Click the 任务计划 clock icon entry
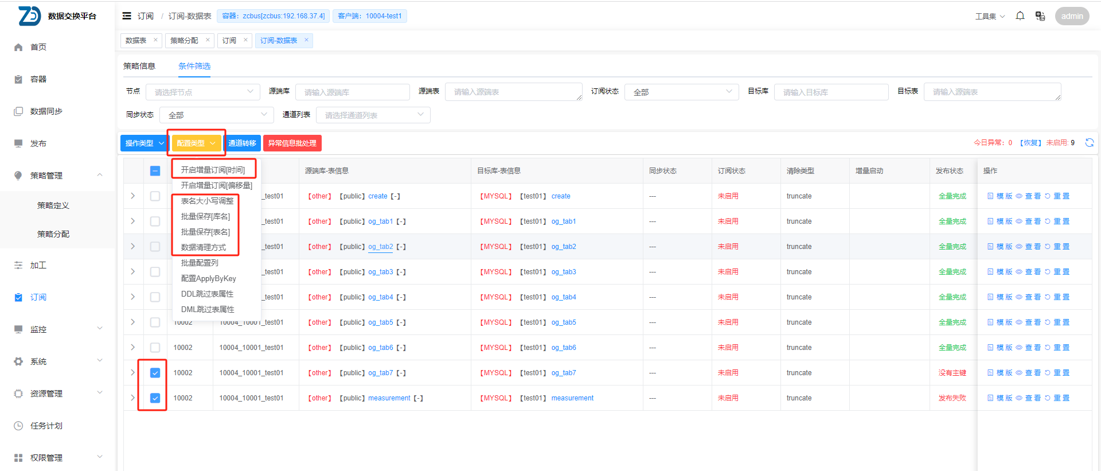The height and width of the screenshot is (471, 1101). 18,426
